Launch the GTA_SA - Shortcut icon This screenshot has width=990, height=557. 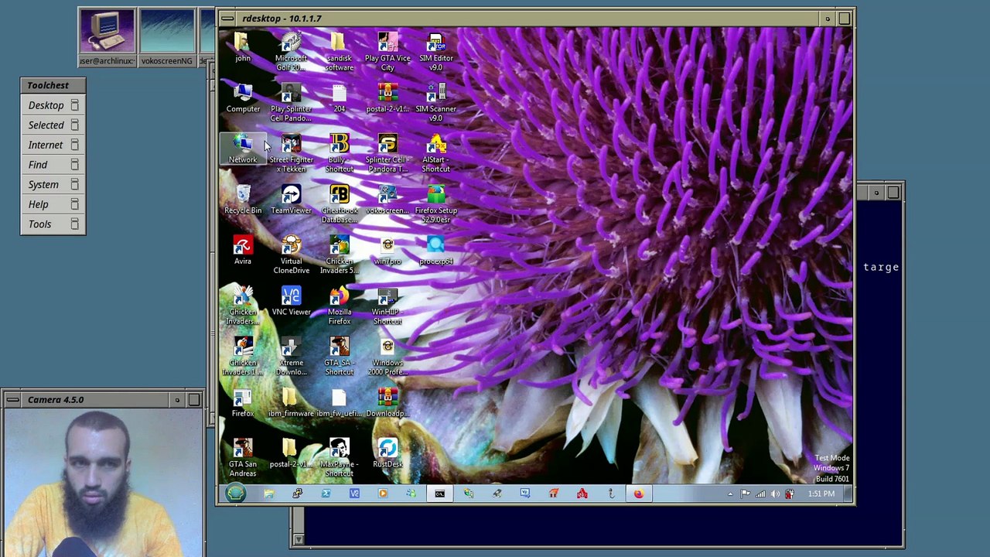pos(339,357)
